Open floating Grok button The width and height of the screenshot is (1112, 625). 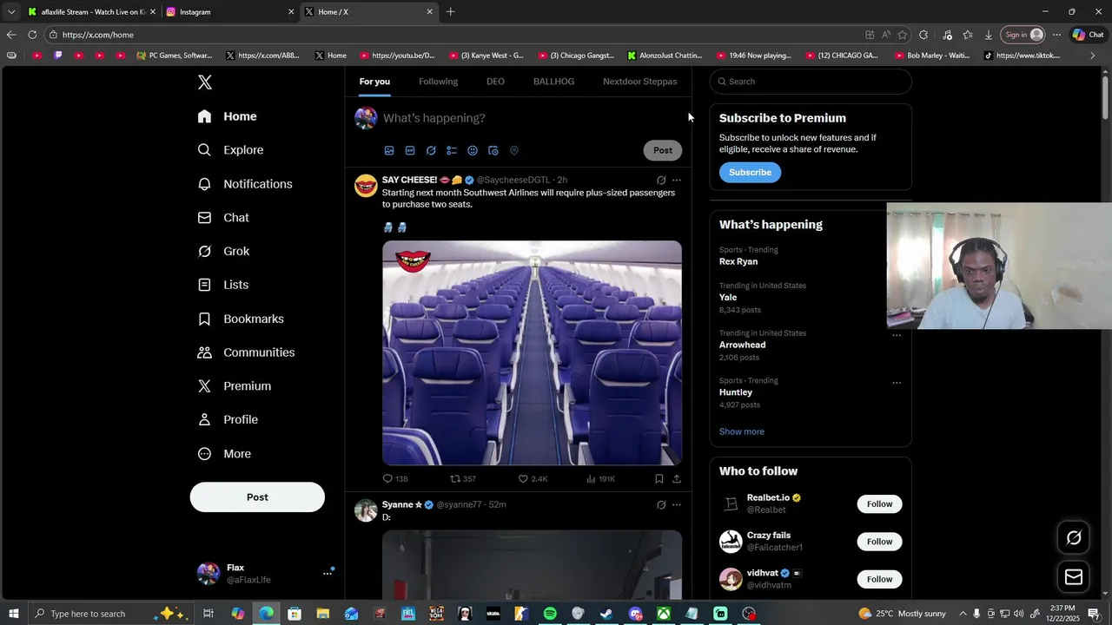1074,538
